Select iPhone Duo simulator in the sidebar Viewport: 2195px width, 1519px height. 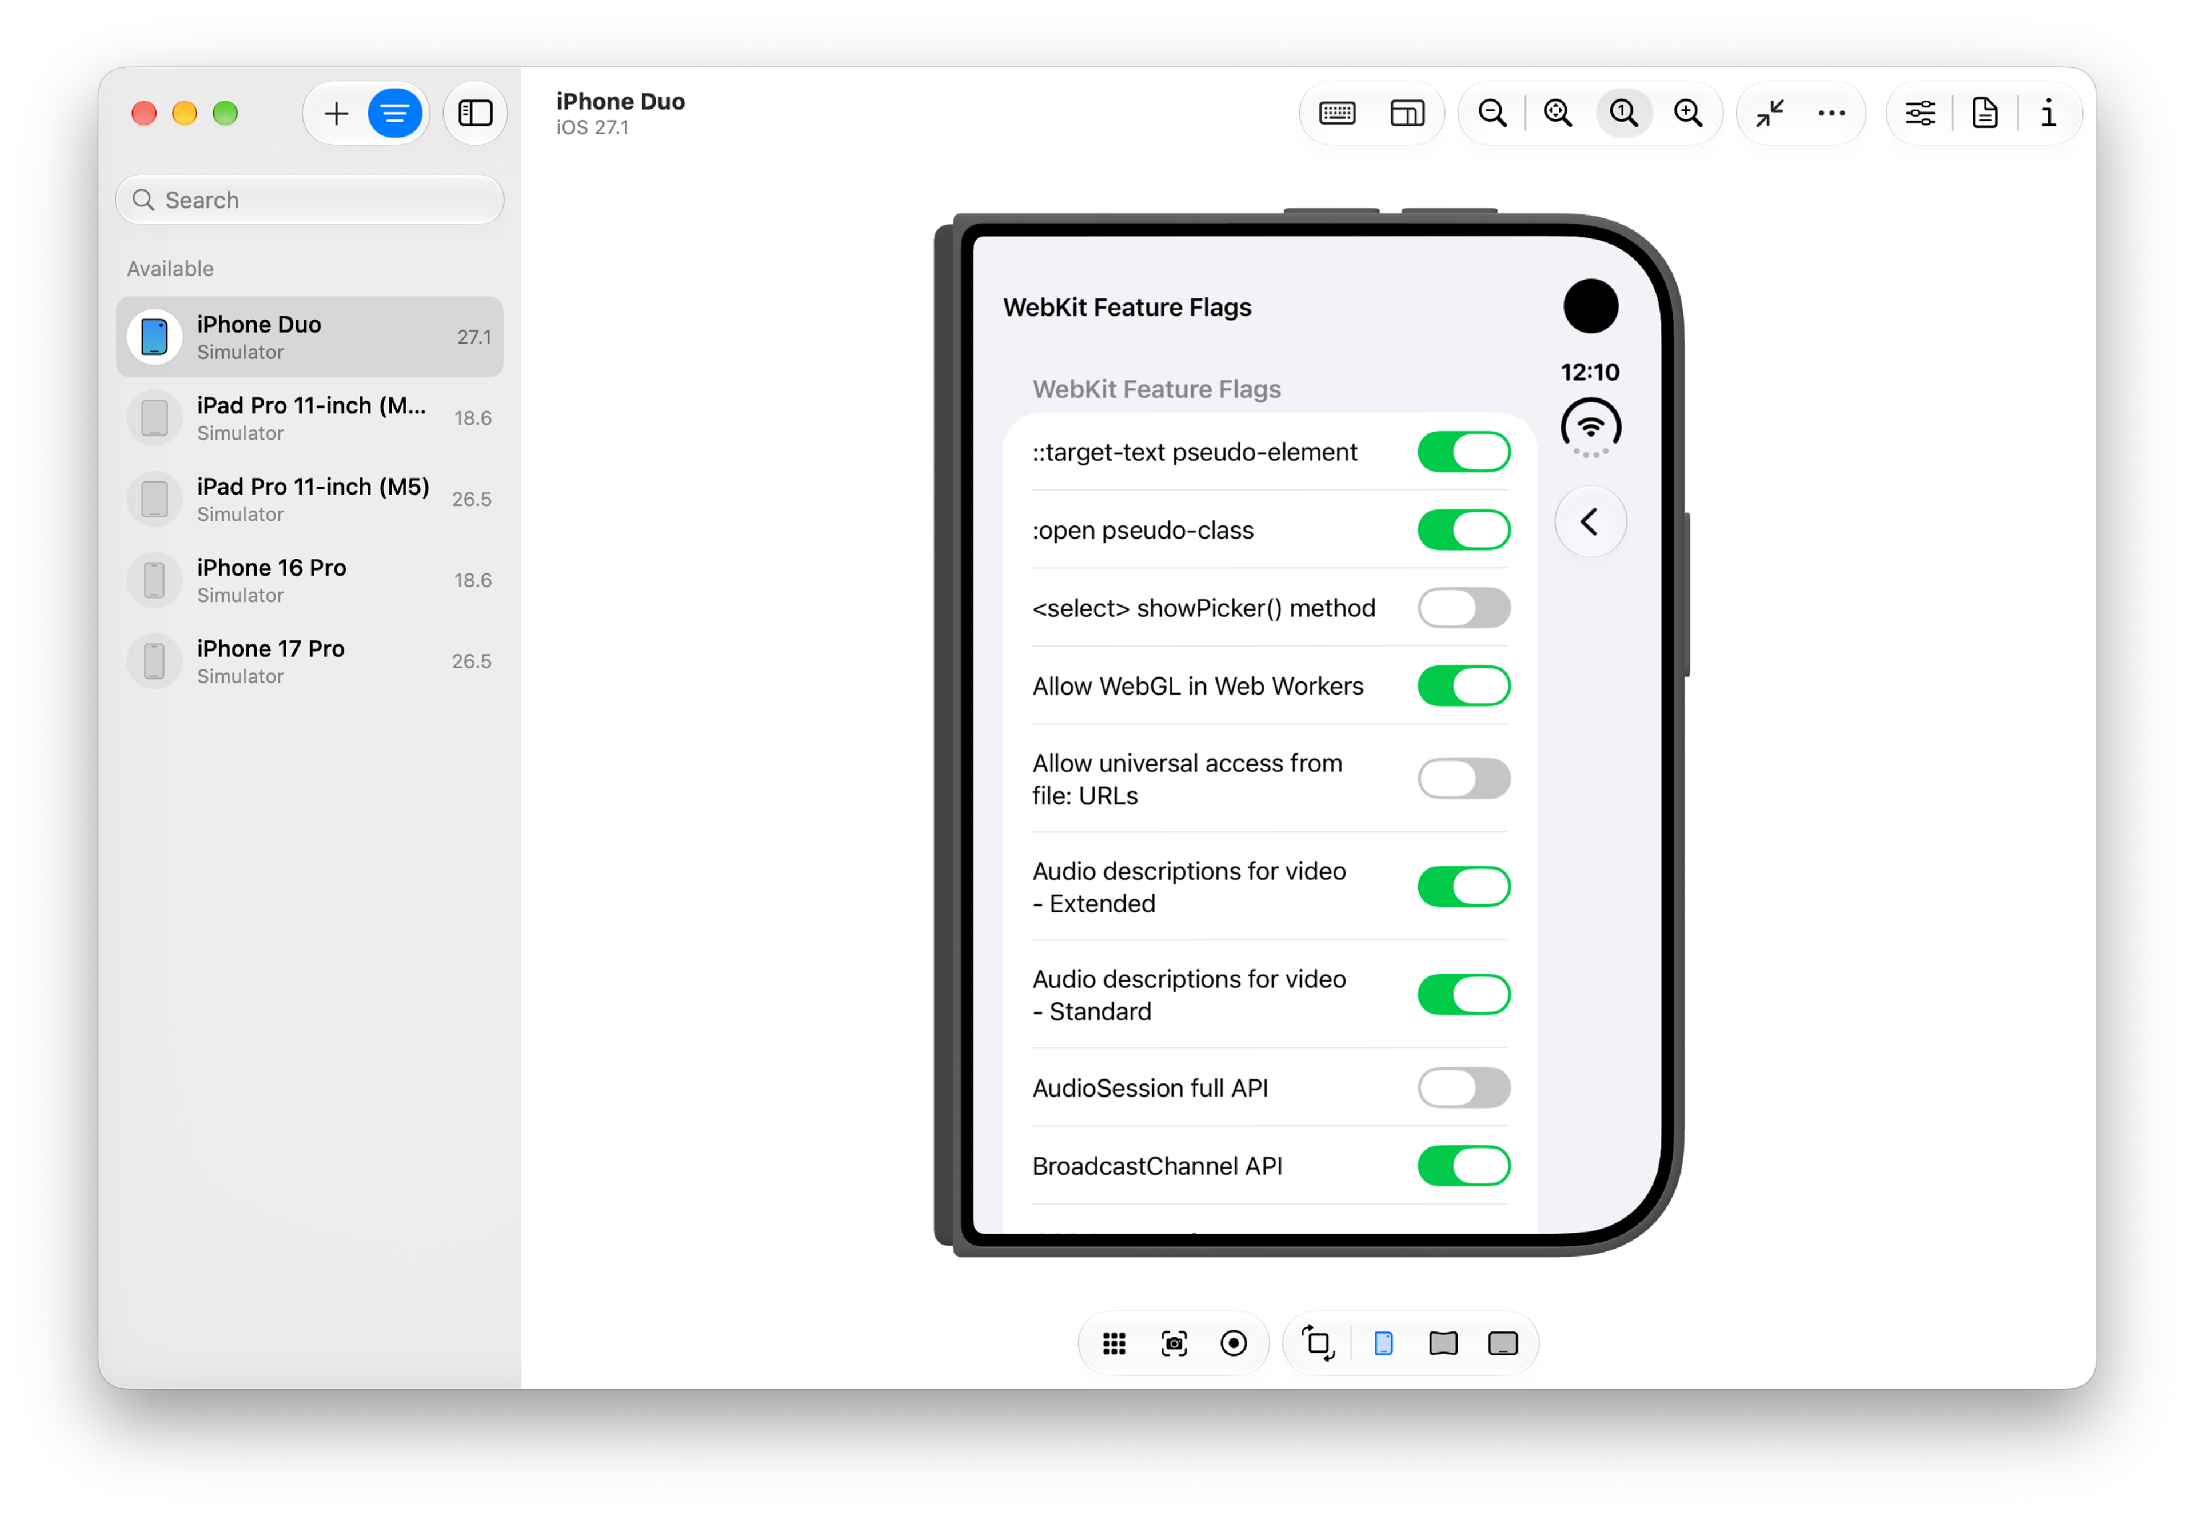(x=310, y=337)
